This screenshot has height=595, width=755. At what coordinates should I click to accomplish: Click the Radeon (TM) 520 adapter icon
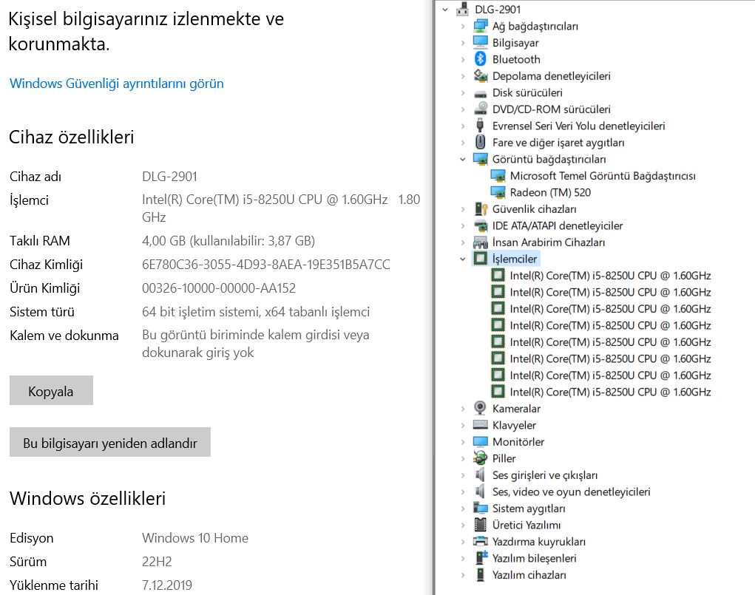tap(498, 192)
